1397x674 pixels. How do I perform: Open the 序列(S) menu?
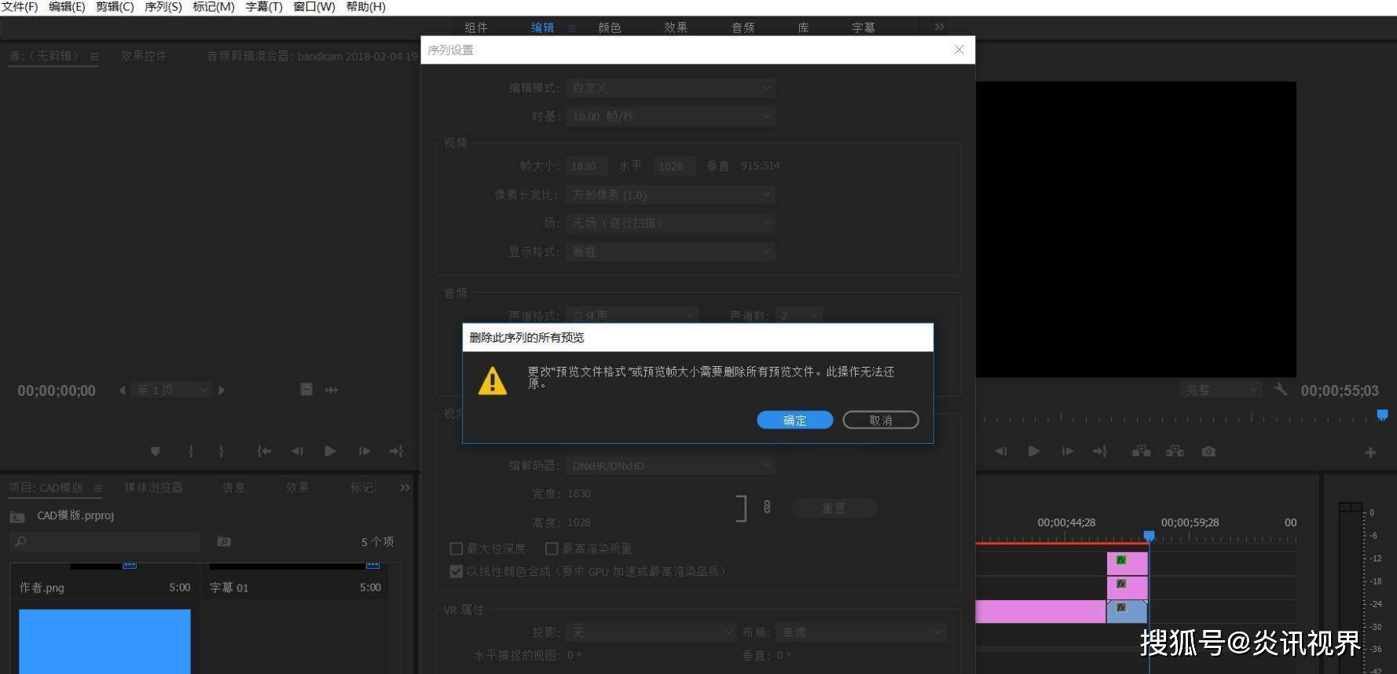[163, 7]
